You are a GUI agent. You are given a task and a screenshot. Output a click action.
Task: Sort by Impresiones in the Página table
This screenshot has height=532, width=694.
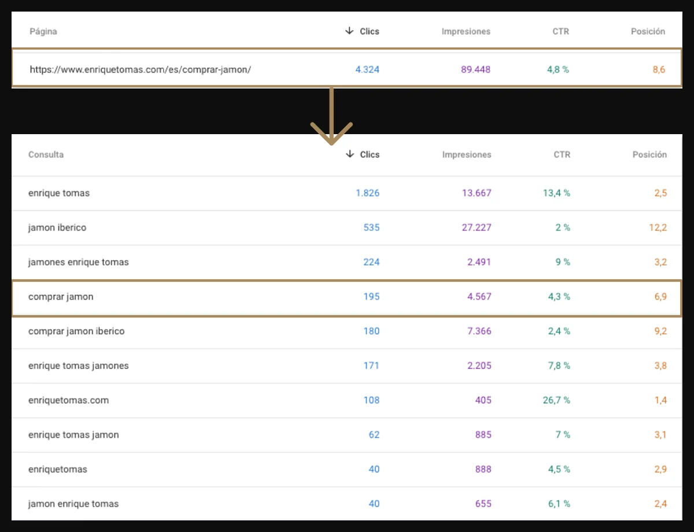tap(466, 31)
